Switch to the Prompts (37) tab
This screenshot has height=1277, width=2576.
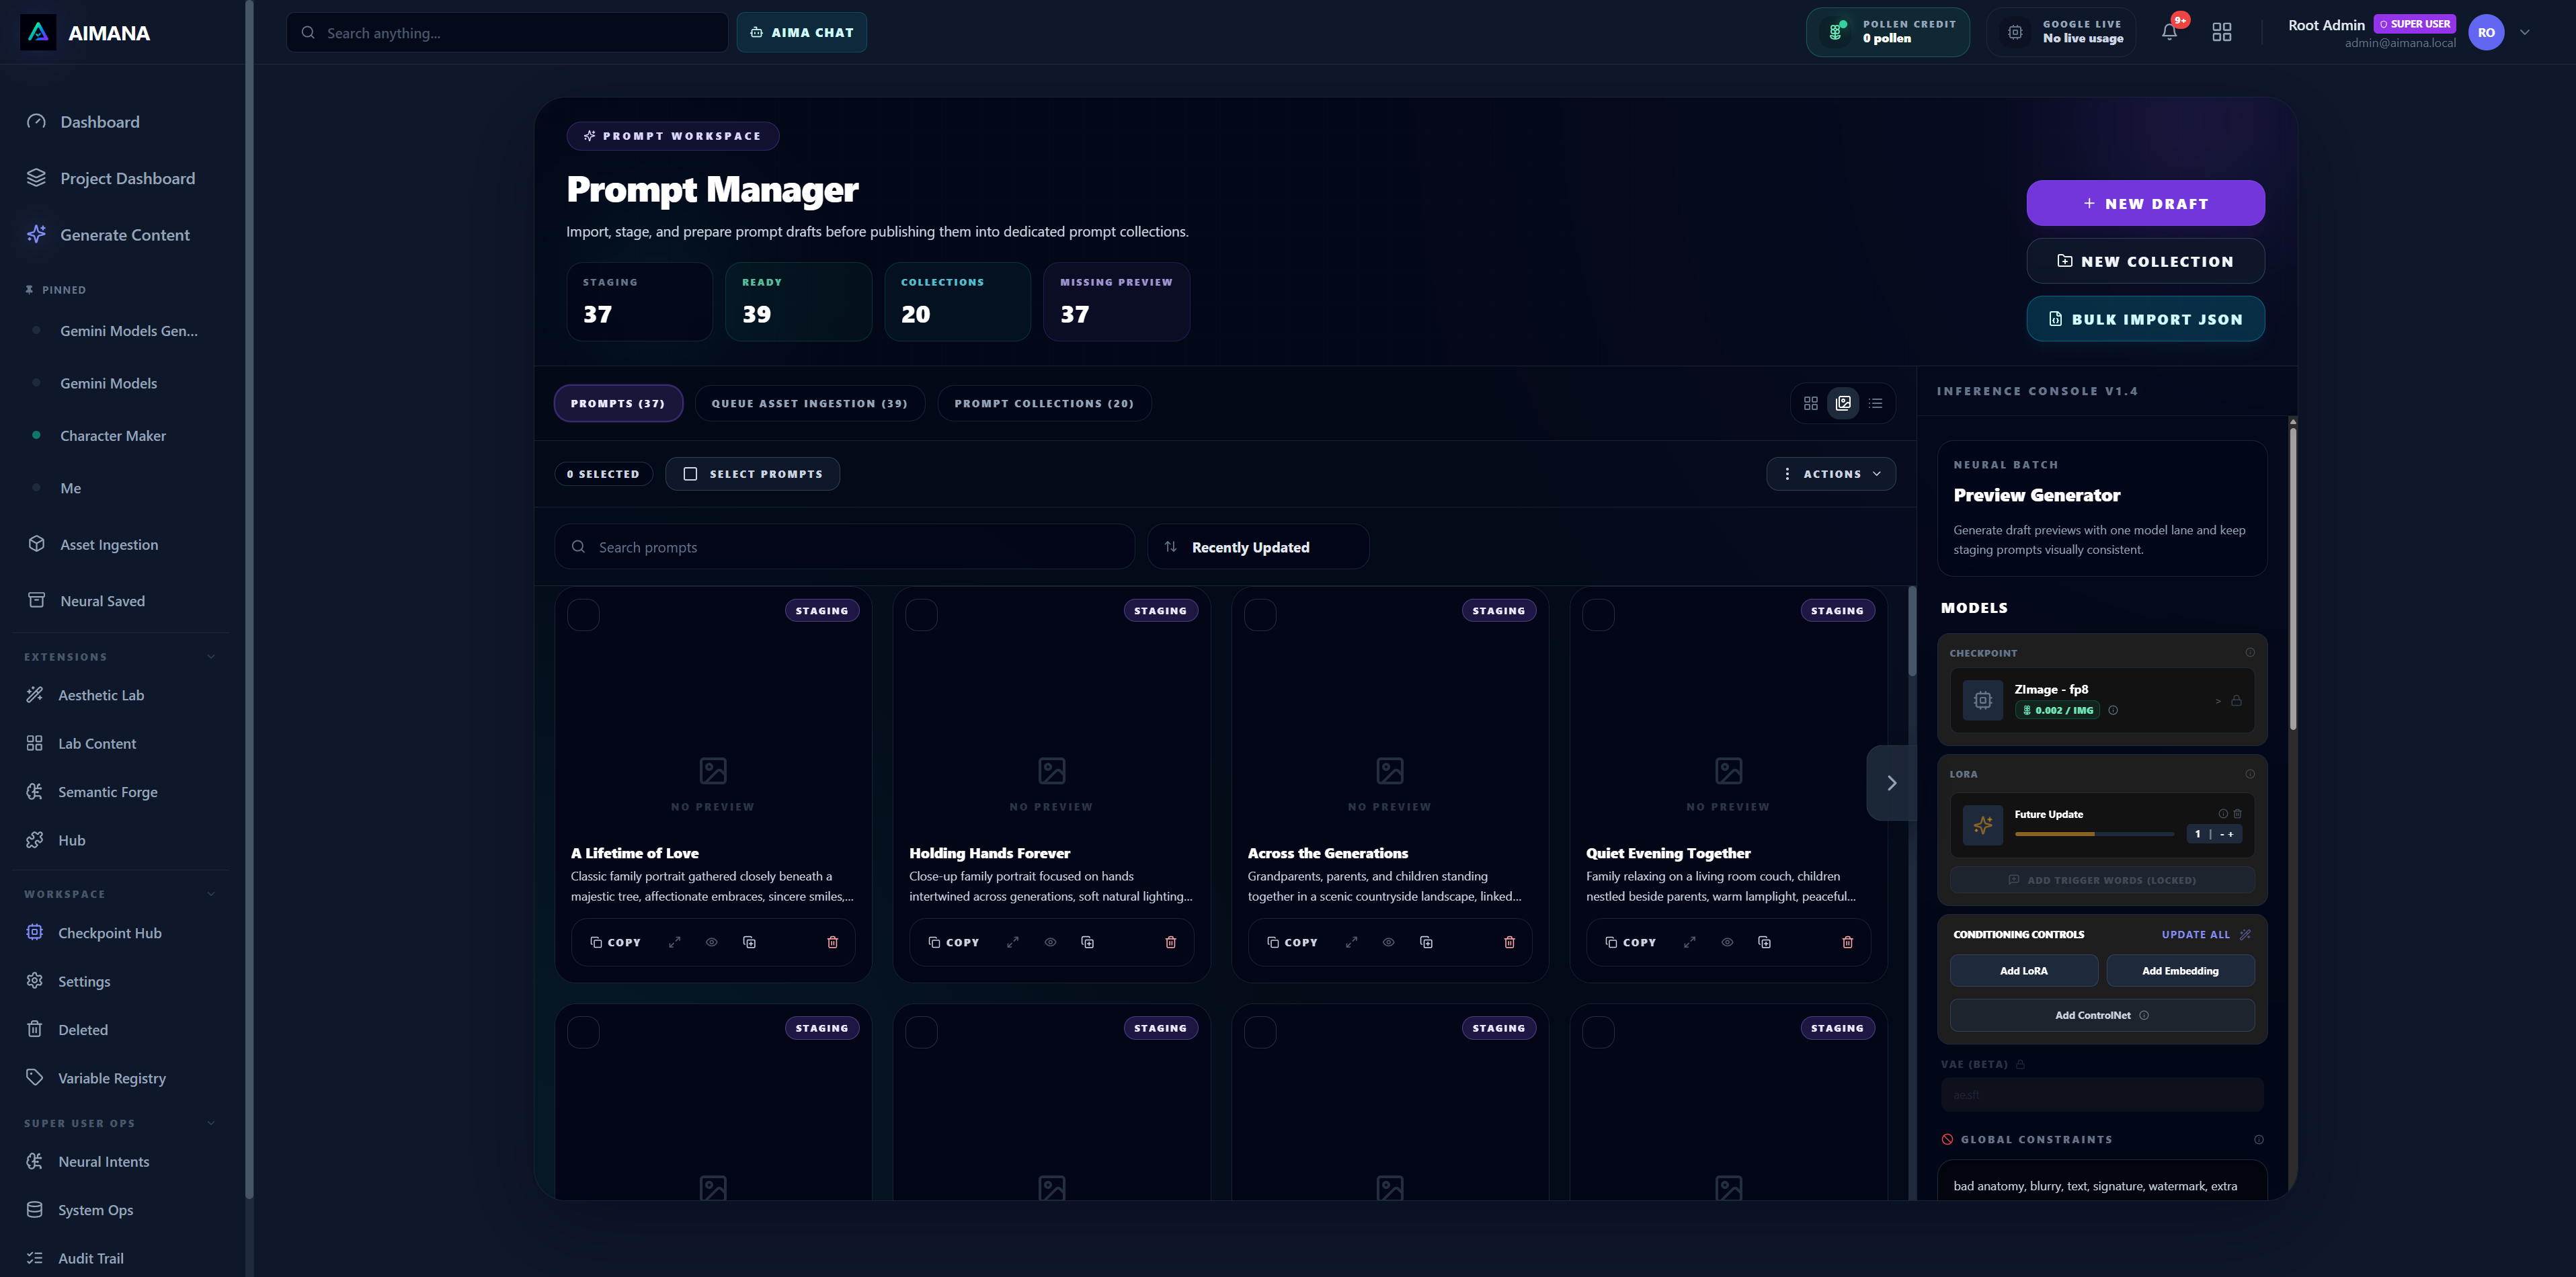click(618, 403)
